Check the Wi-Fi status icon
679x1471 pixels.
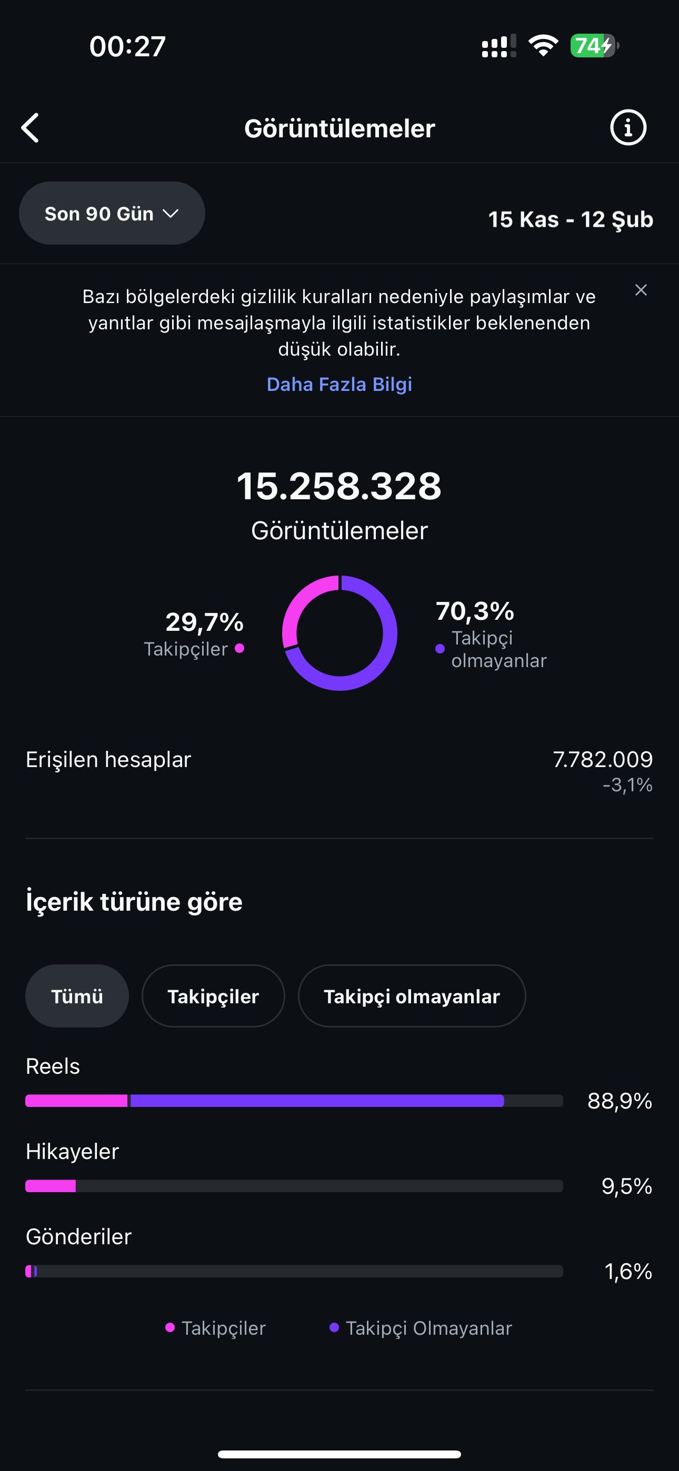point(543,46)
